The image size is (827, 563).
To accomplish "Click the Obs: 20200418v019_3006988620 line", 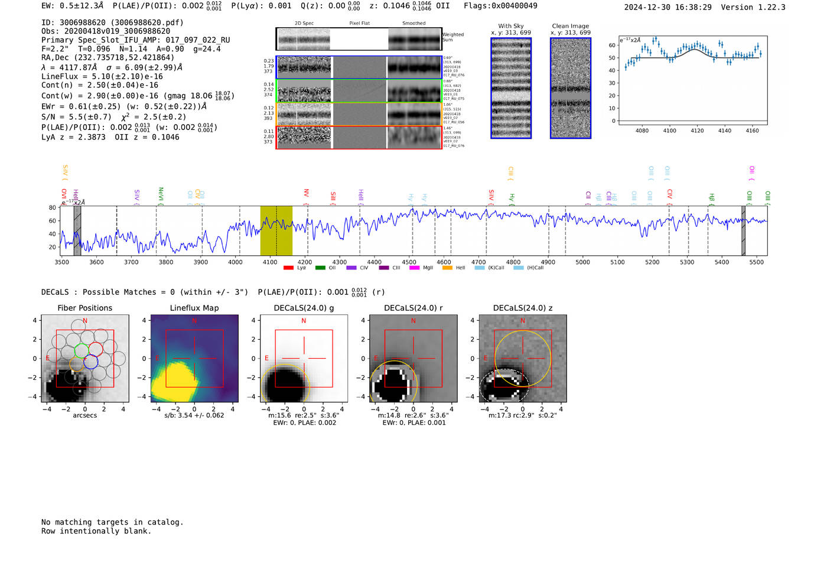I will [x=106, y=31].
